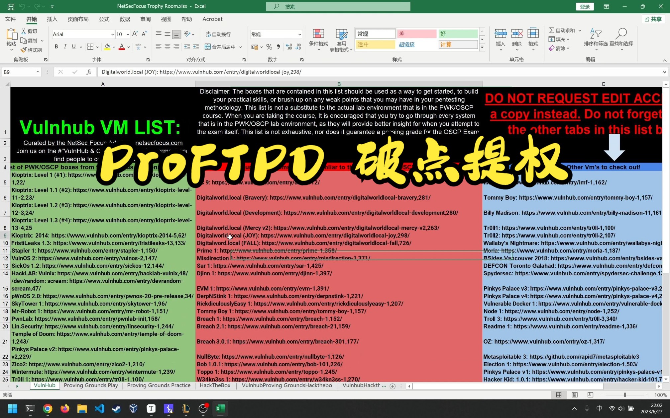Open the borders dropdown arrow
670x418 pixels.
(97, 47)
